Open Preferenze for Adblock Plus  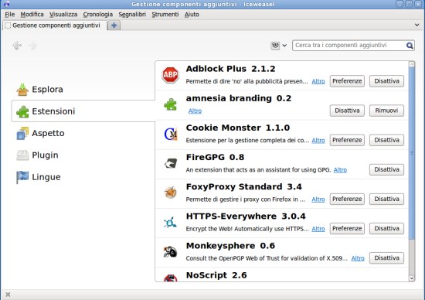(x=347, y=81)
